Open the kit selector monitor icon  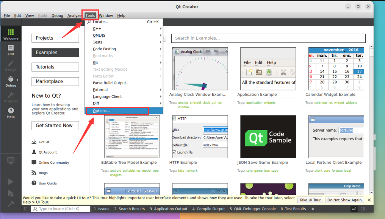click(11, 161)
